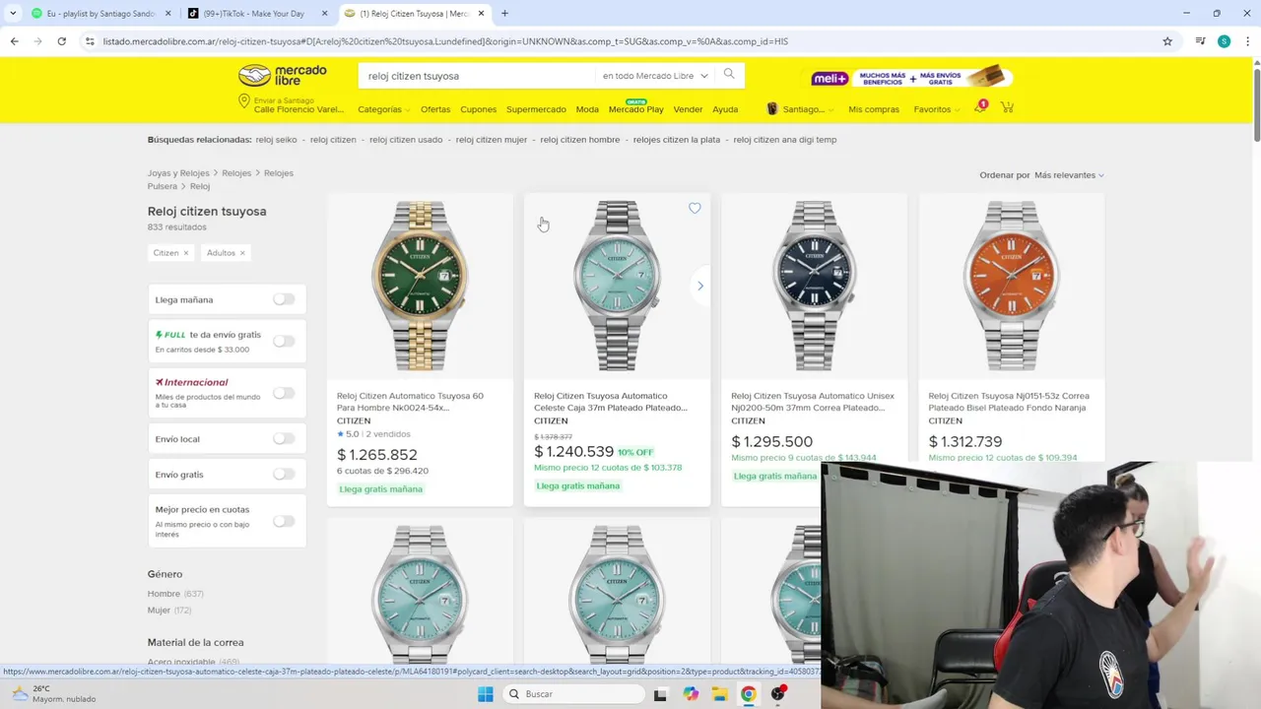Click the green gold-tone watch thumbnail
The image size is (1261, 709).
(420, 286)
